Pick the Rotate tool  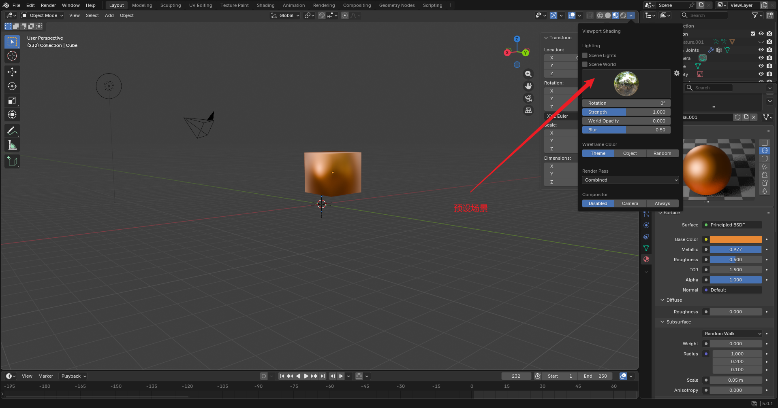pos(12,86)
